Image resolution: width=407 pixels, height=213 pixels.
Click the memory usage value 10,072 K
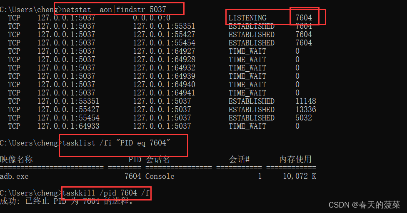coord(300,176)
